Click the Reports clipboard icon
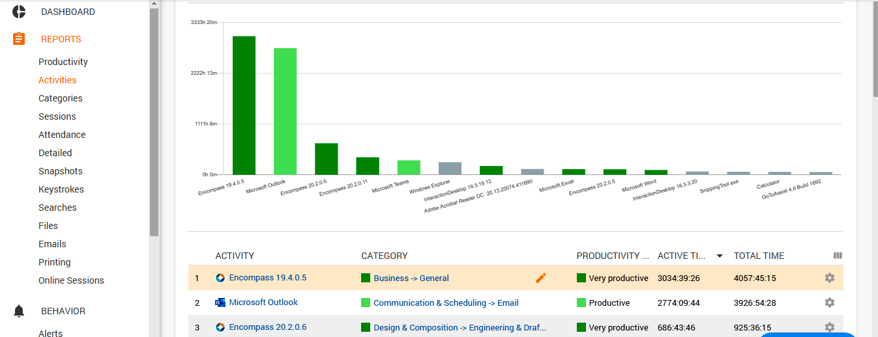878x337 pixels. click(x=19, y=39)
